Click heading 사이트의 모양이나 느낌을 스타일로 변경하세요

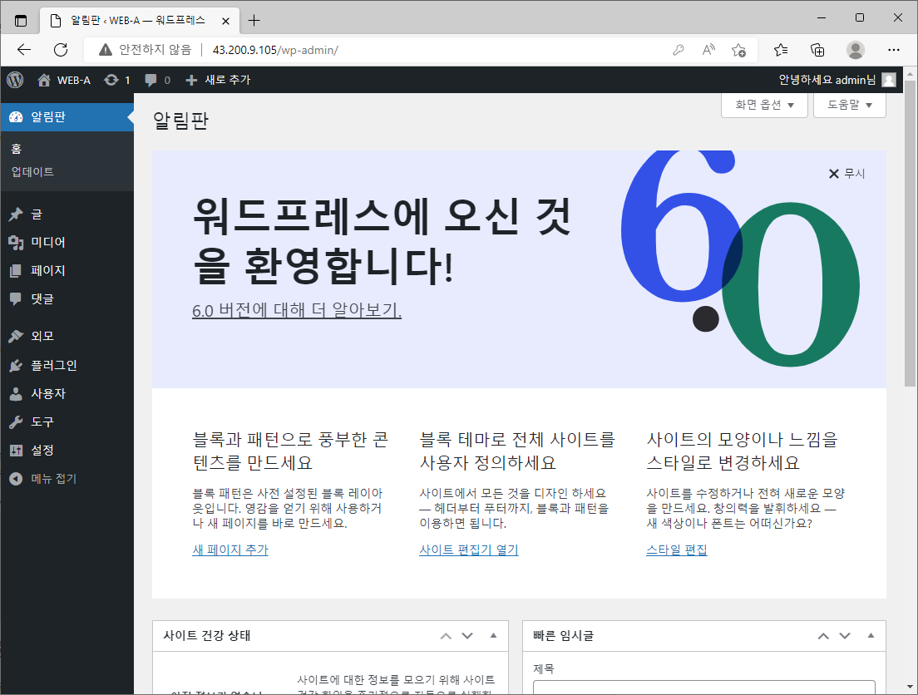(x=743, y=451)
